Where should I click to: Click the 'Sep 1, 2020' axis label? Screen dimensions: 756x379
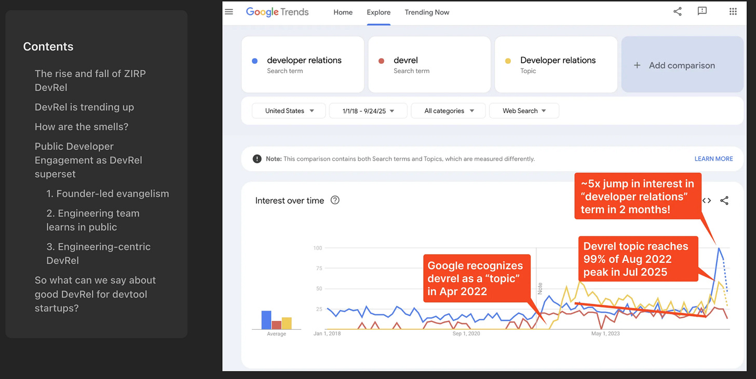466,333
